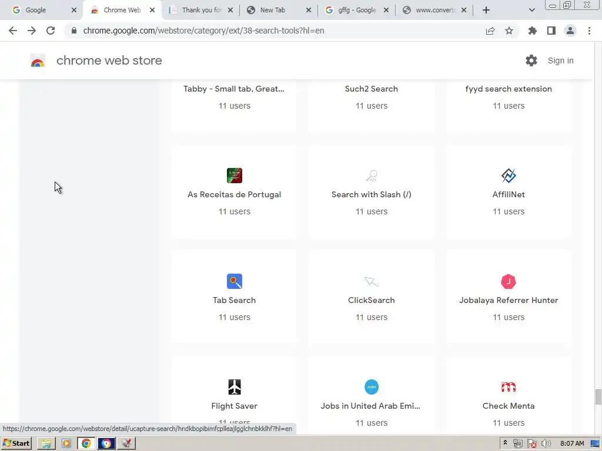Open the Tabby - Small tab extension

pyautogui.click(x=234, y=89)
